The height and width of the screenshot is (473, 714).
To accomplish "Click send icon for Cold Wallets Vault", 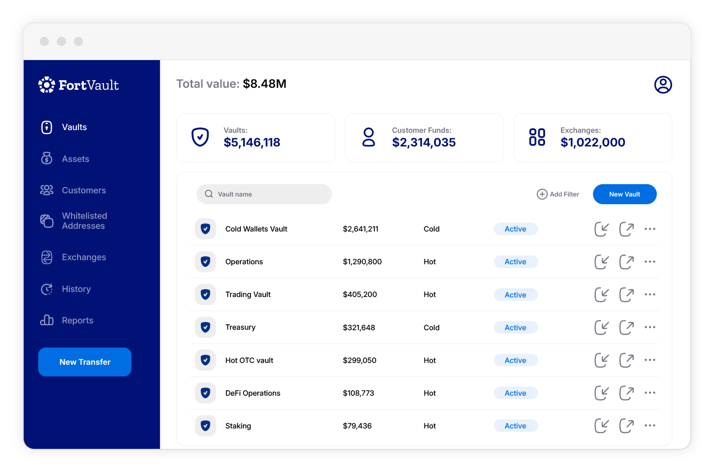I will [x=627, y=229].
